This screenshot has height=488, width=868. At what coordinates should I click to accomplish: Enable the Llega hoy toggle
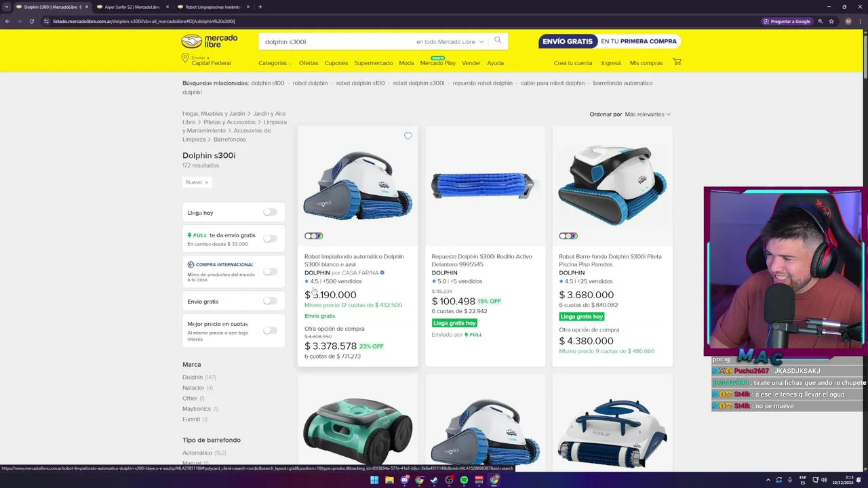pos(270,212)
